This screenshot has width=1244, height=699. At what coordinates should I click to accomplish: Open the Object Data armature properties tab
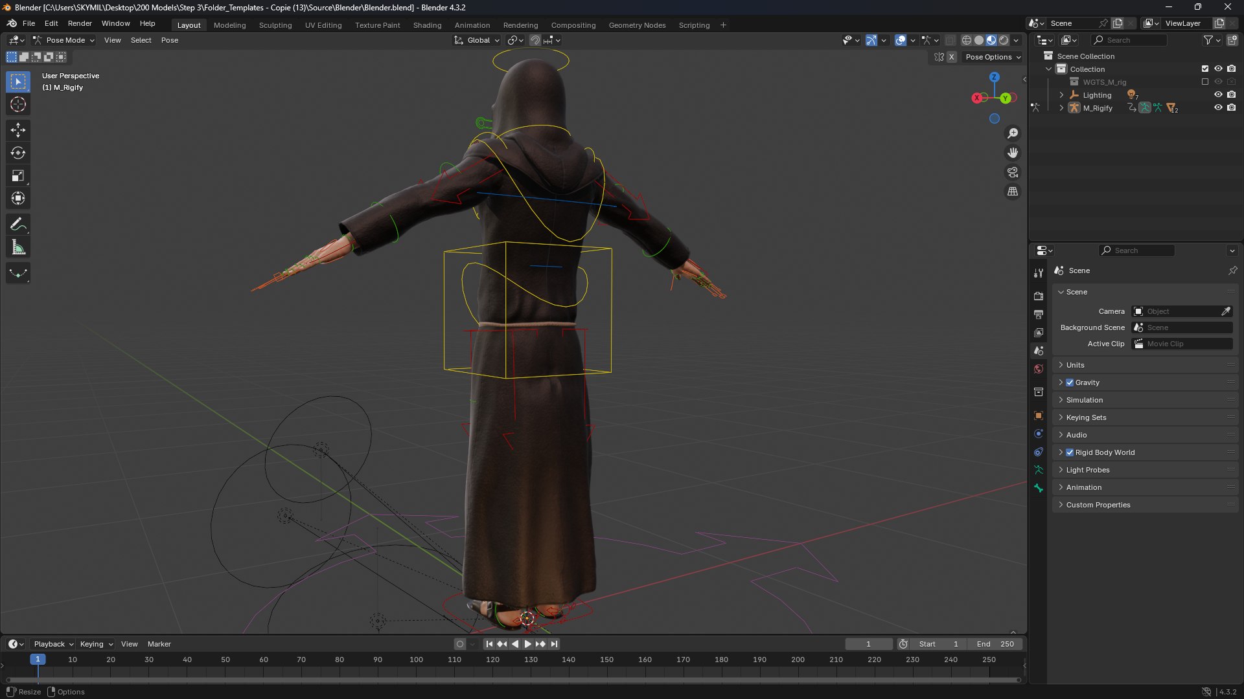[1039, 470]
